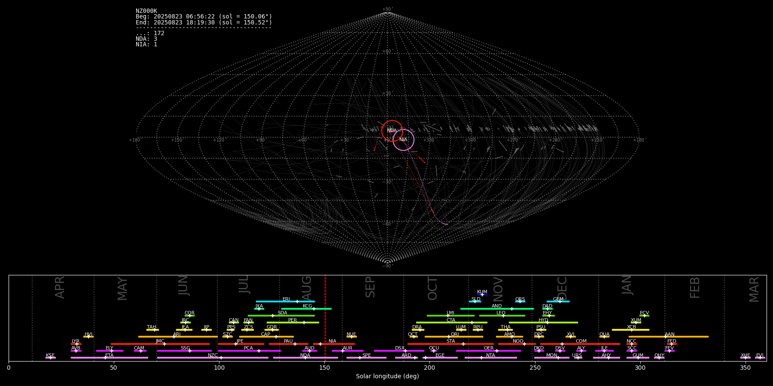
Task: Click the APR month label in timeline
Action: tap(60, 287)
